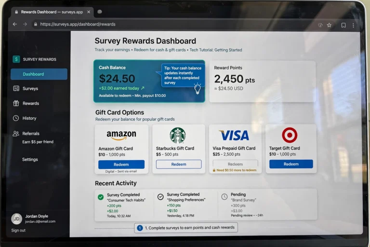
Task: Click the browser address bar URL
Action: [x=78, y=24]
